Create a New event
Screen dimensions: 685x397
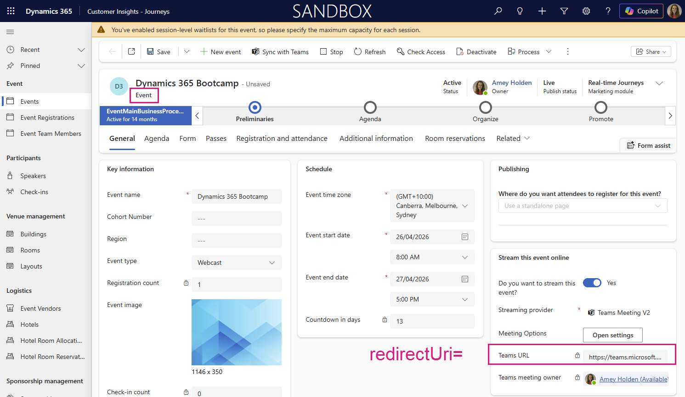pos(221,52)
